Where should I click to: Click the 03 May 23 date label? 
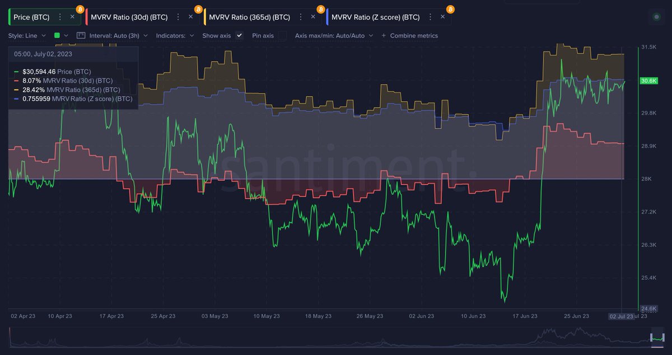(215, 316)
